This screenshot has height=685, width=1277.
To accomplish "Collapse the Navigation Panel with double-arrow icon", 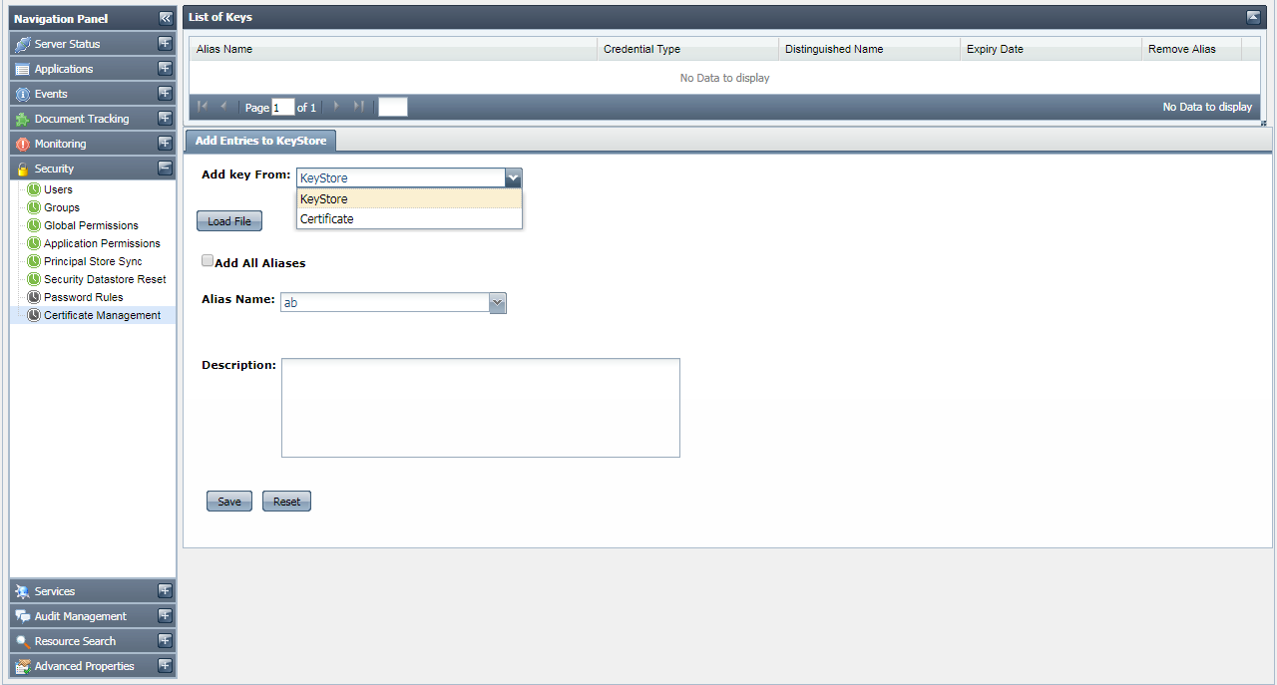I will click(166, 19).
